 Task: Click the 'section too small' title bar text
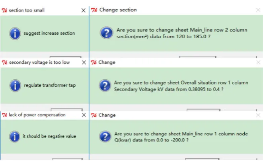[x=27, y=10]
